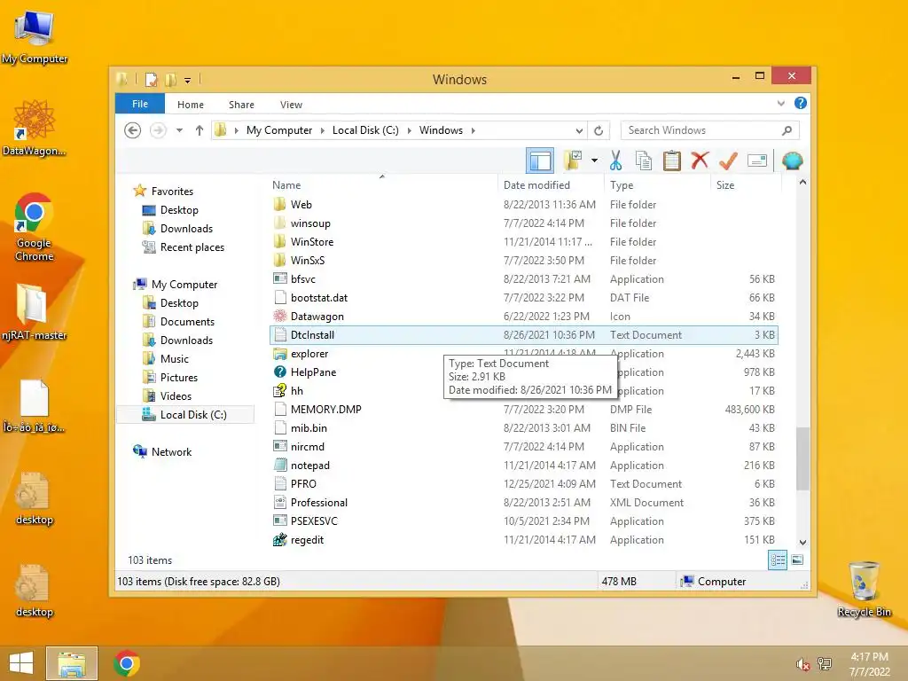Click the orange checkmark Properties icon
The image size is (908, 681).
tap(728, 160)
